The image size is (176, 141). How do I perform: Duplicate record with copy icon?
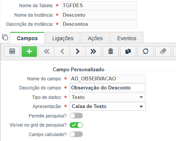pyautogui.click(x=128, y=52)
